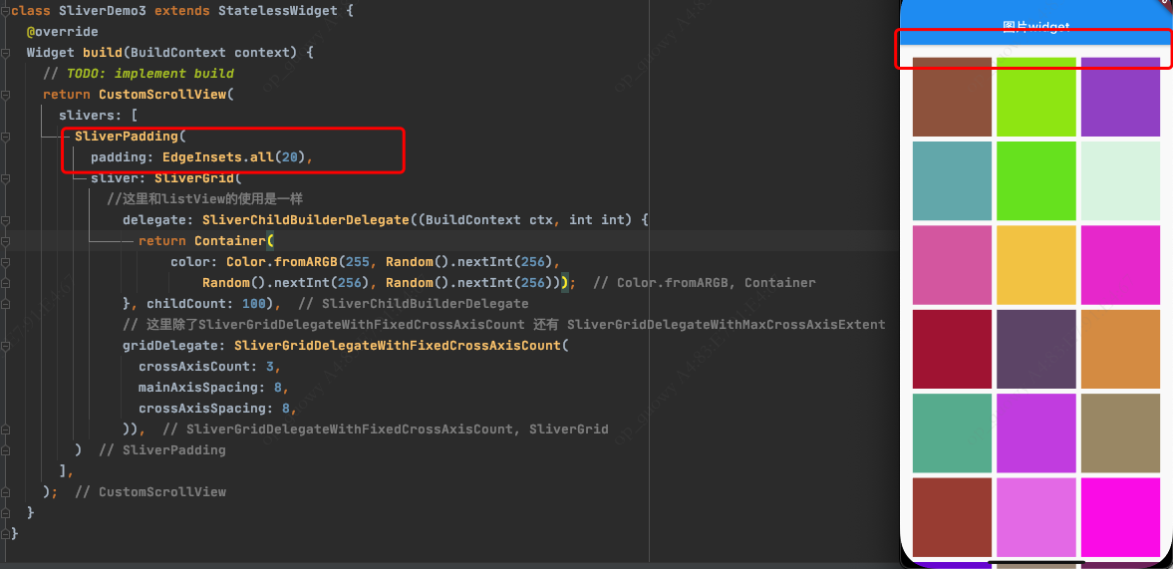Collapse fold marker on class SliverDemo3 line
Image resolution: width=1173 pixels, height=569 pixels.
tap(5, 11)
